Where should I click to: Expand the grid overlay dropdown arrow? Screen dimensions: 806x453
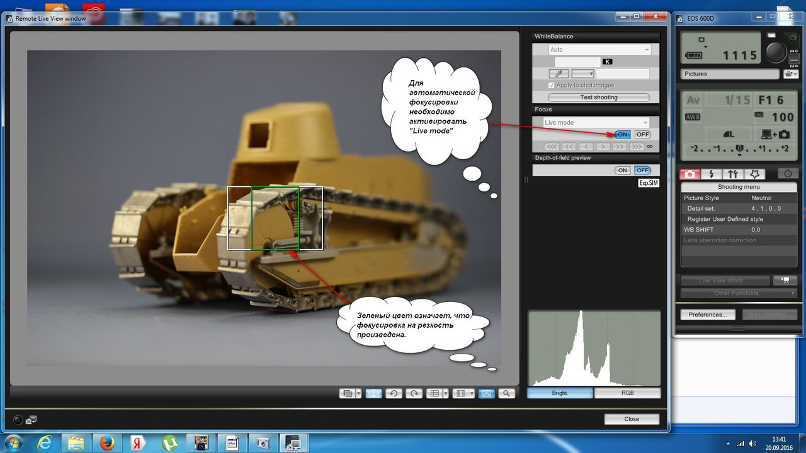[x=446, y=393]
